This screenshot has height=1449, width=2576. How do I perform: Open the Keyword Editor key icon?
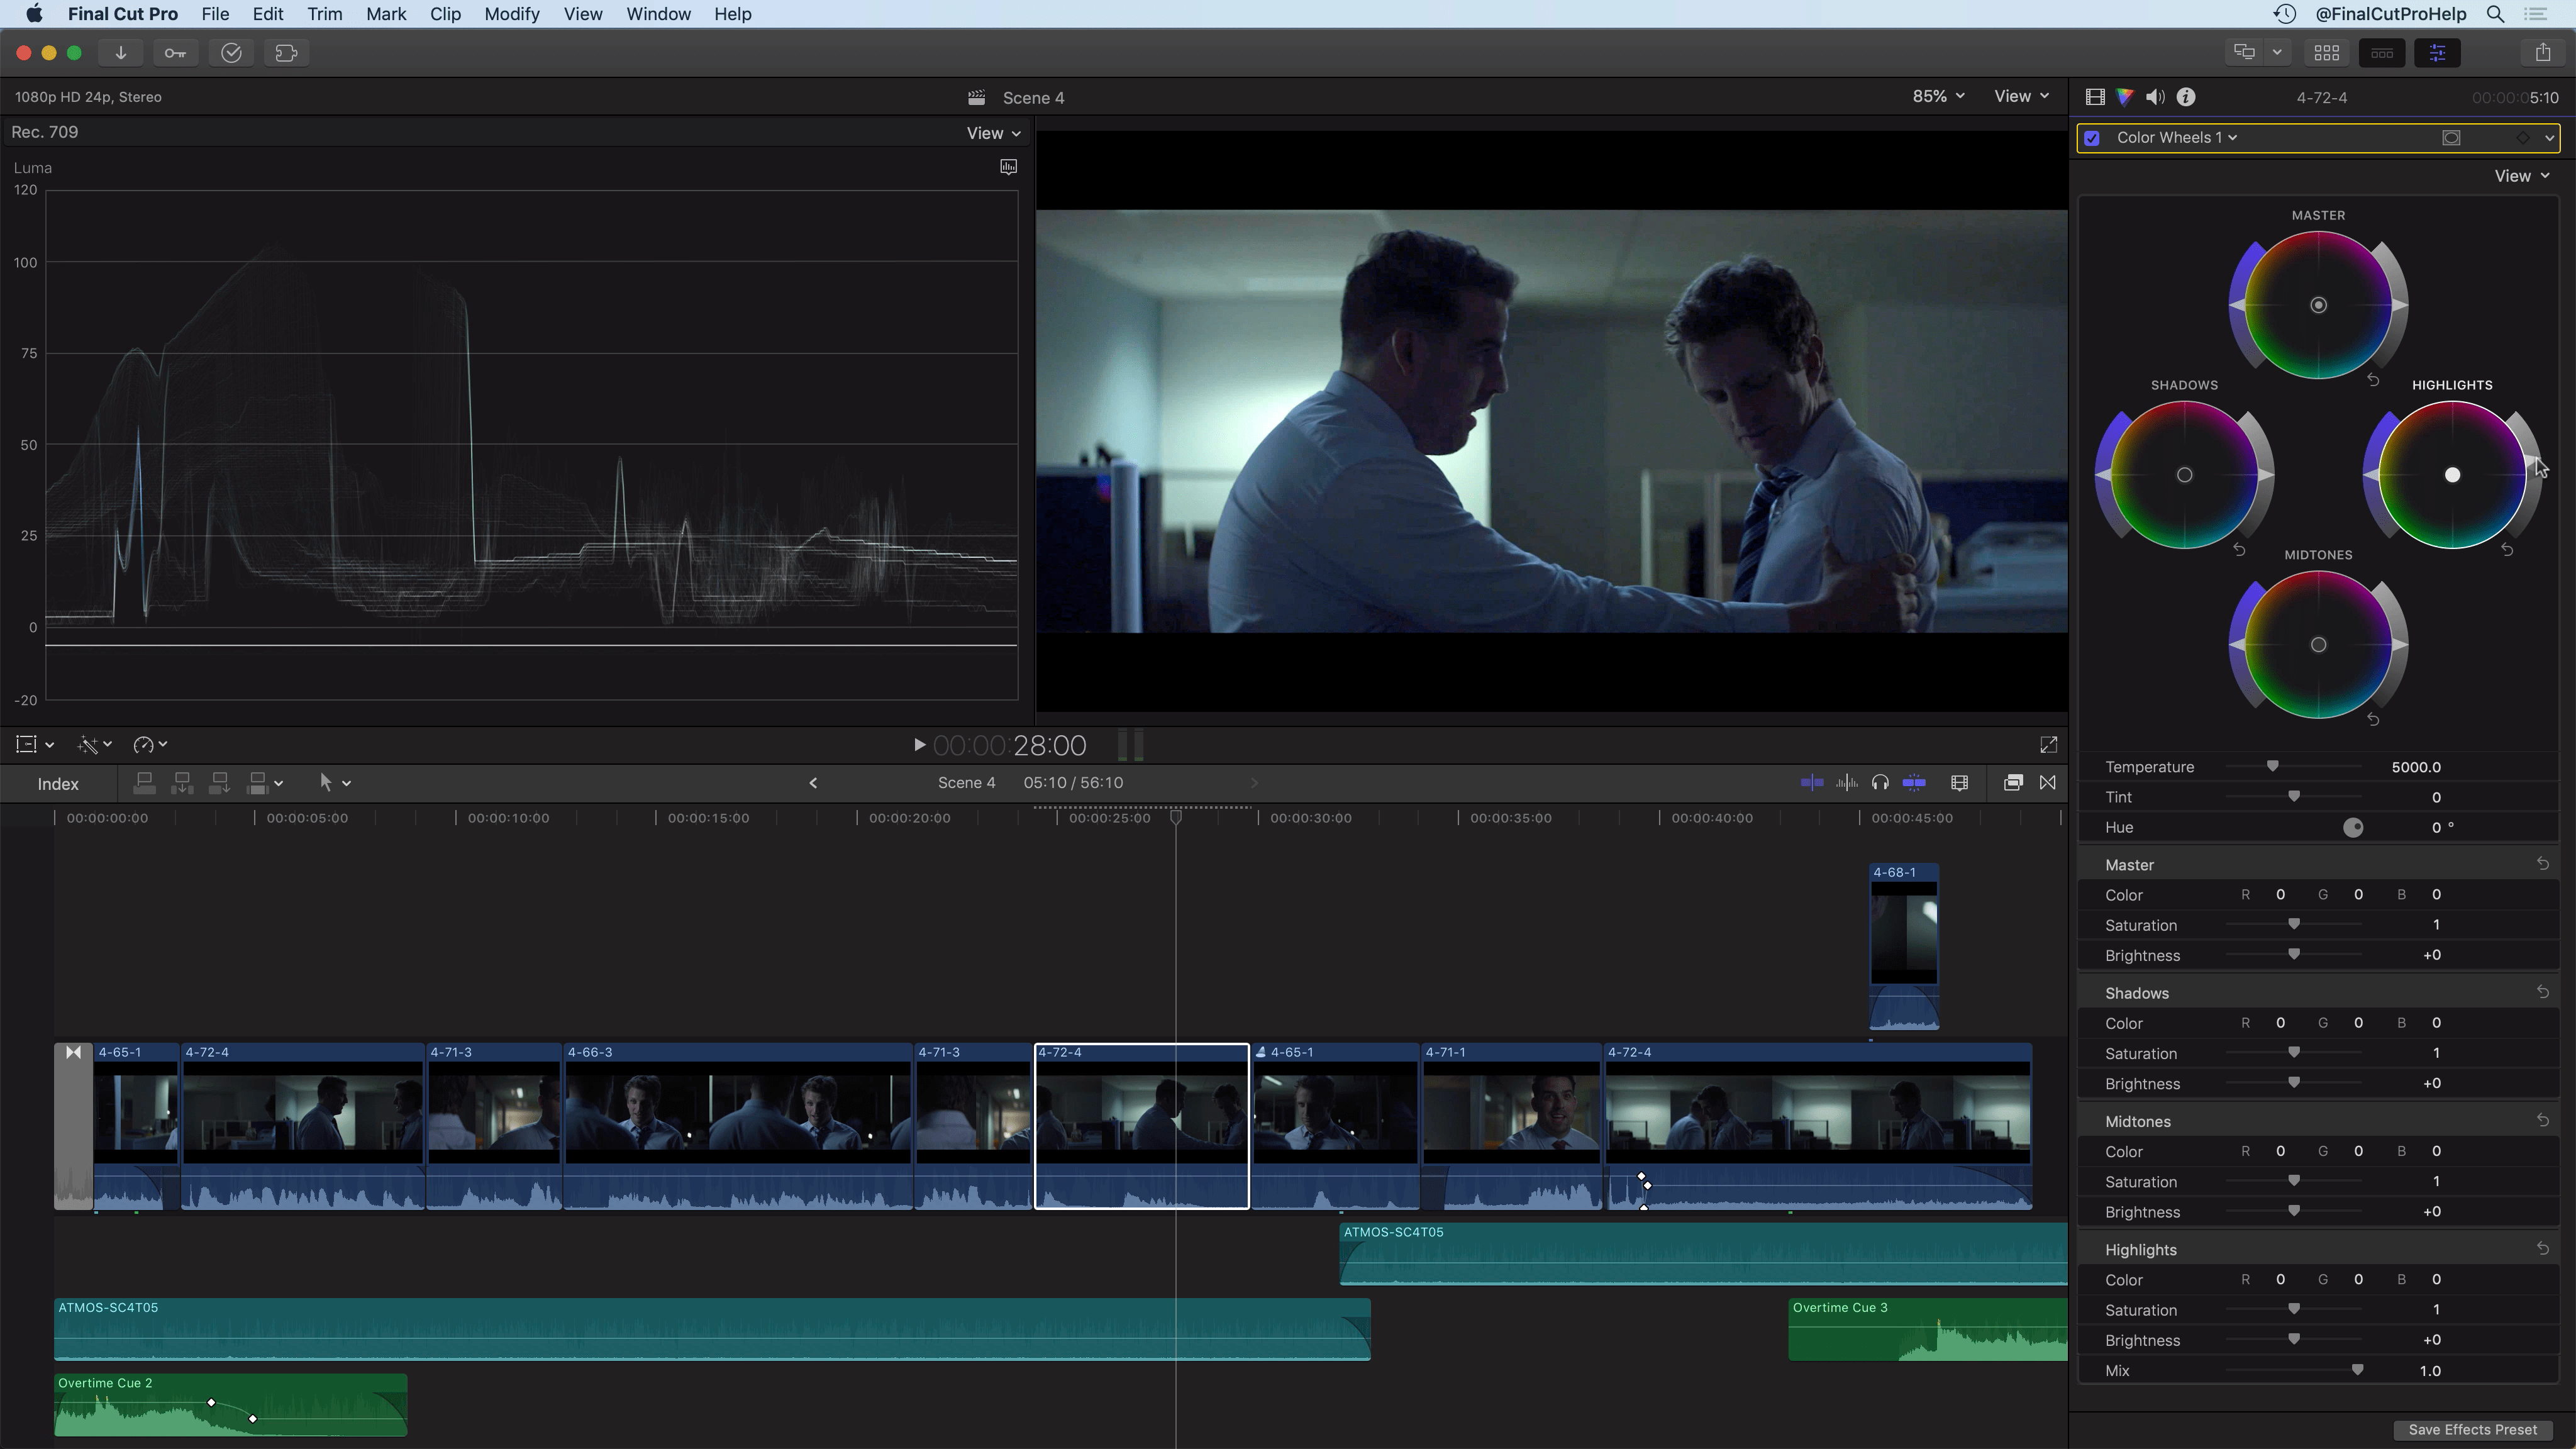click(x=175, y=53)
